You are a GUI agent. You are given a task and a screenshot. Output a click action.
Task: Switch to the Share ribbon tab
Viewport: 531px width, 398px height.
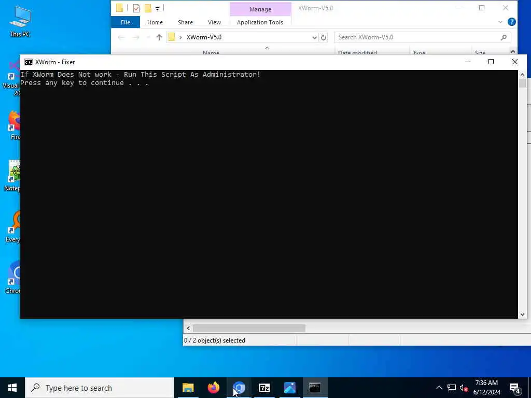[185, 22]
